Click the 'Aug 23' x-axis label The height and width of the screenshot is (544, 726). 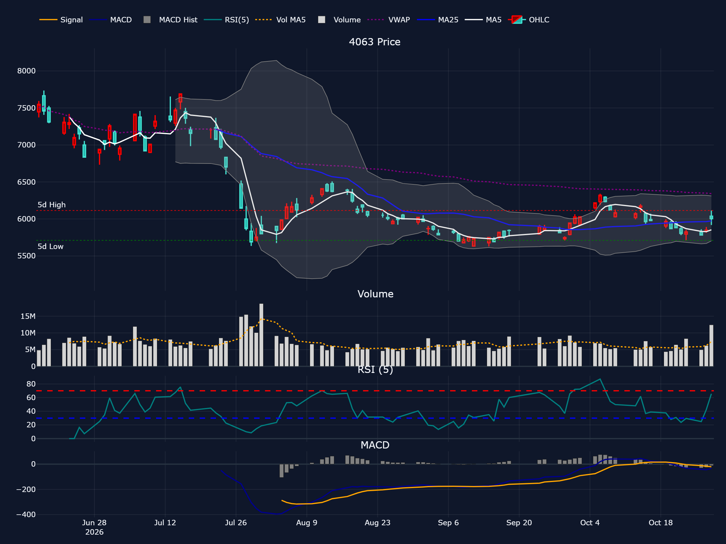(x=378, y=523)
